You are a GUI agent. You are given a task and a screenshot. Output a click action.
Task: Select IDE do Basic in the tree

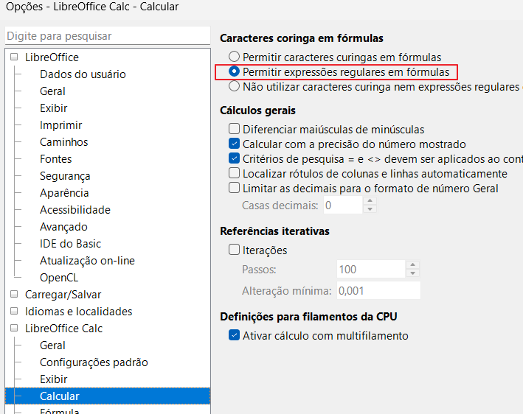tap(70, 244)
